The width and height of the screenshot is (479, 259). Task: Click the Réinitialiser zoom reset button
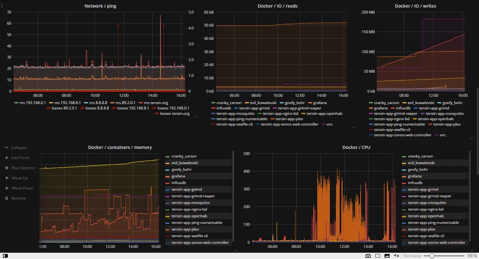pos(412,256)
